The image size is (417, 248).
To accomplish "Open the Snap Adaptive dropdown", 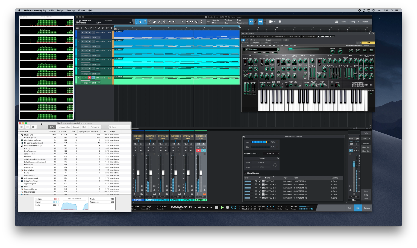I will [242, 23].
